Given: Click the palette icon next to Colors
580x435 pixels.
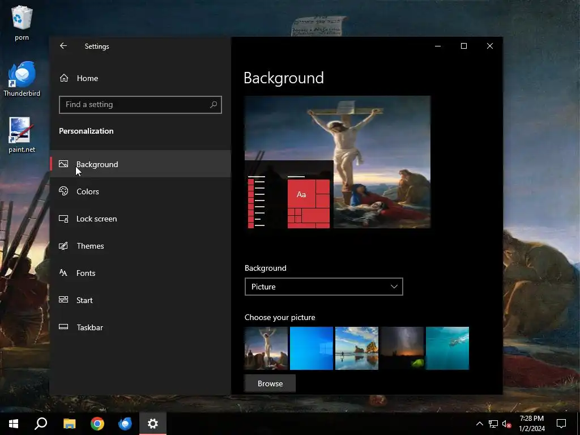Looking at the screenshot, I should [x=63, y=191].
